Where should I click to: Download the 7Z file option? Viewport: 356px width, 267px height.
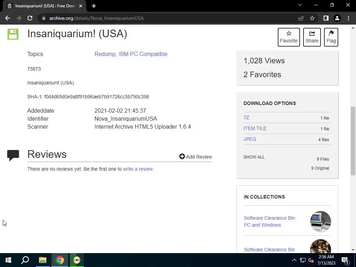[x=246, y=118]
